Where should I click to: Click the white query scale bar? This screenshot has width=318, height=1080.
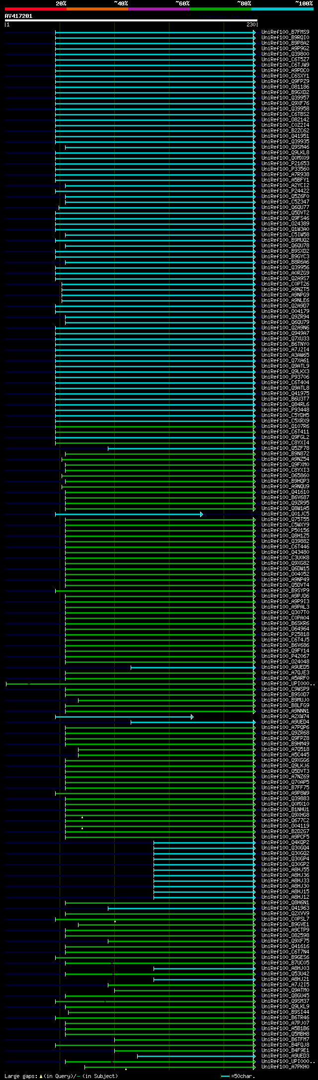131,20
